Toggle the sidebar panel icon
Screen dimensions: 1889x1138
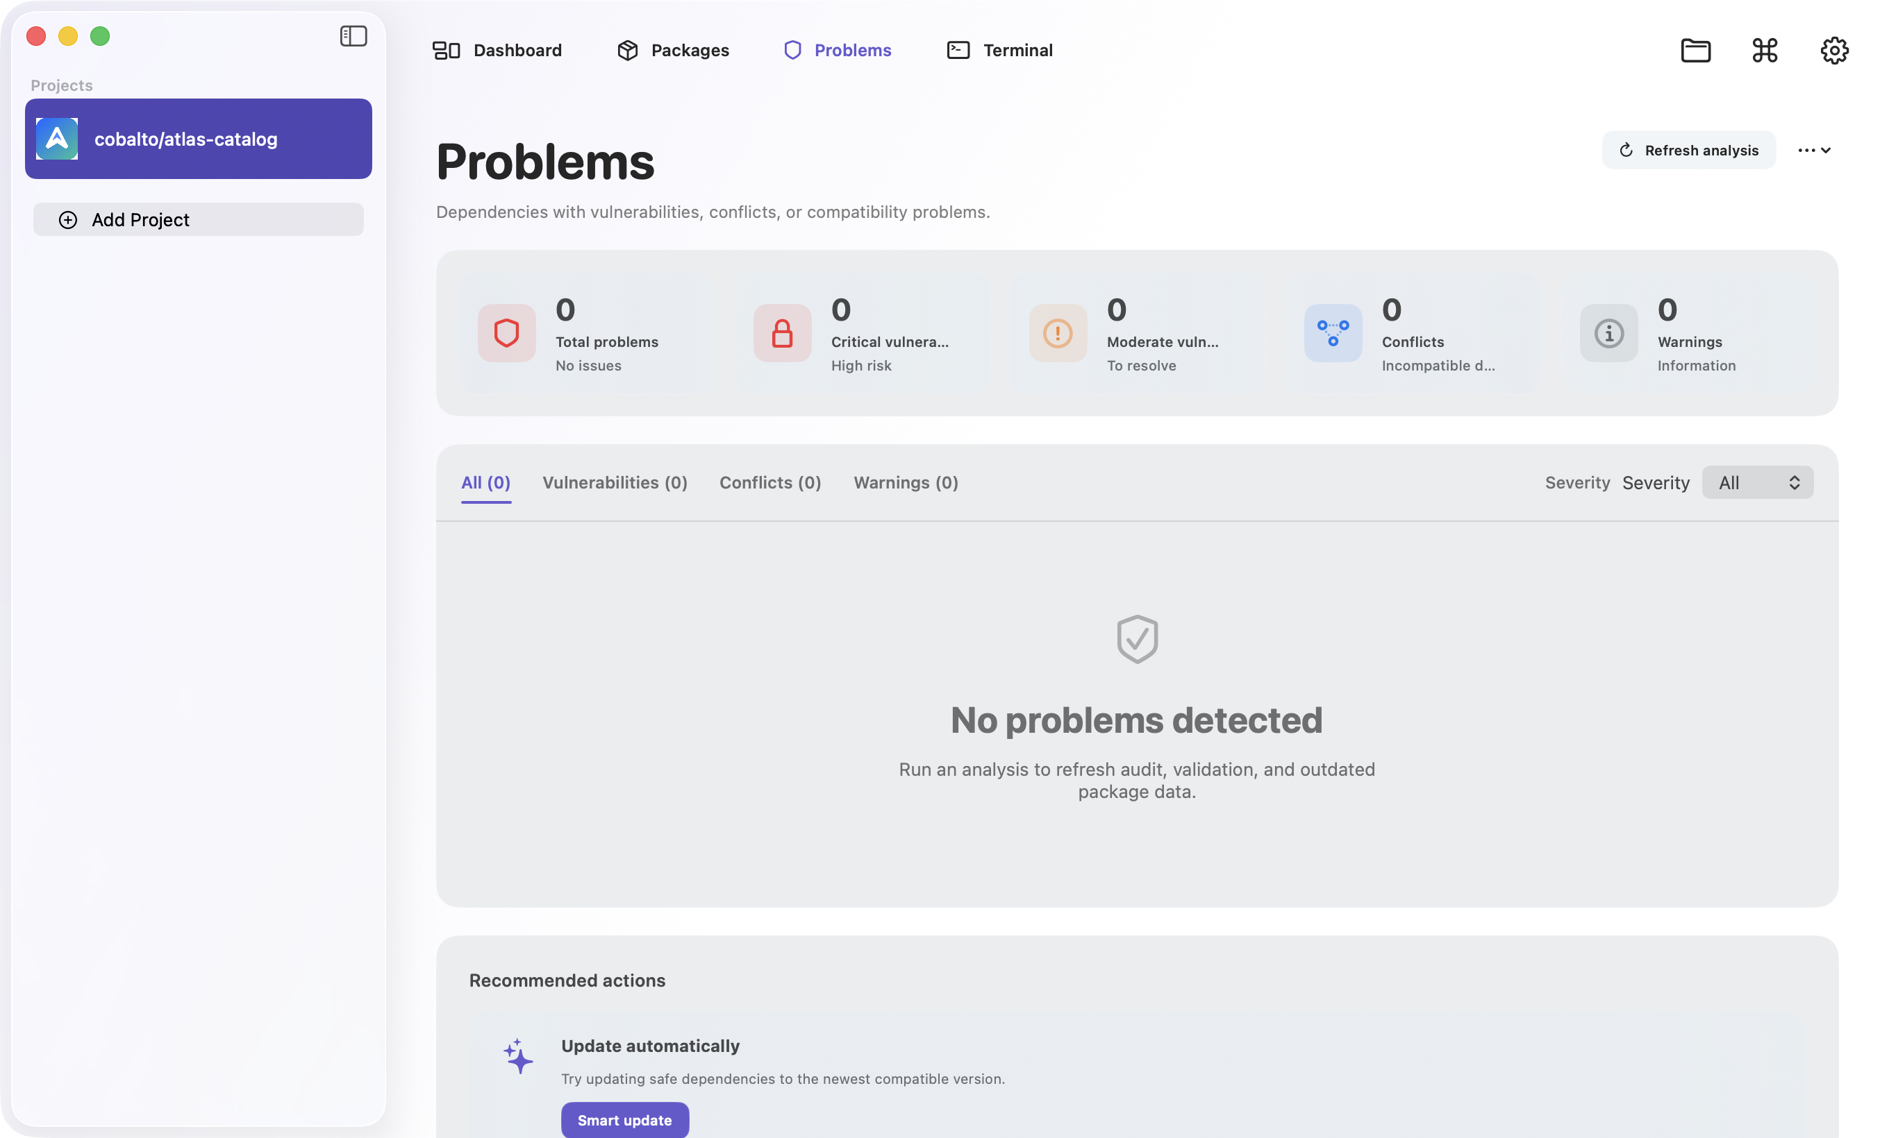(x=353, y=36)
